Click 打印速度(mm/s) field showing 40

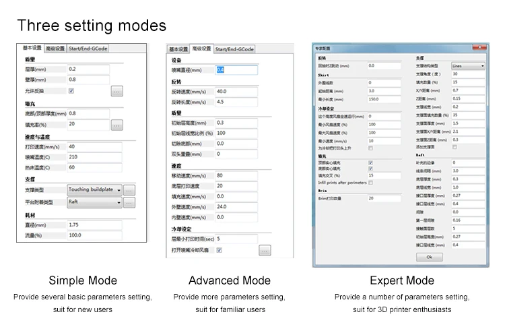[x=94, y=147]
